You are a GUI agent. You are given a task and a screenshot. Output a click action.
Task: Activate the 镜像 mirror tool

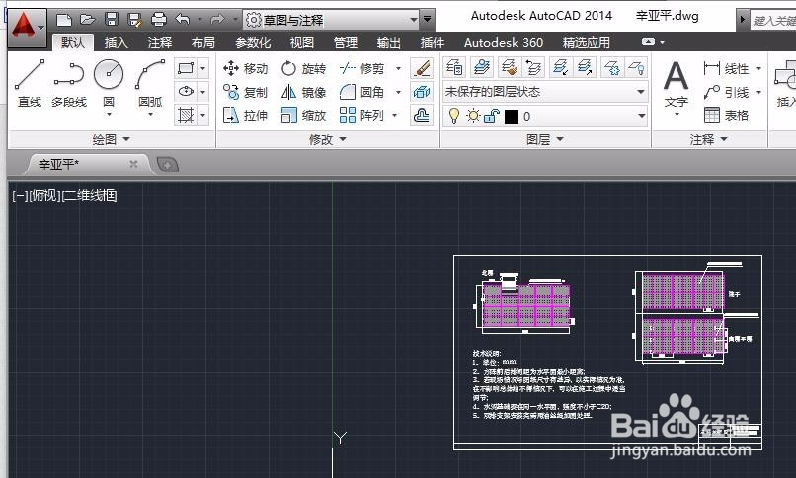303,93
